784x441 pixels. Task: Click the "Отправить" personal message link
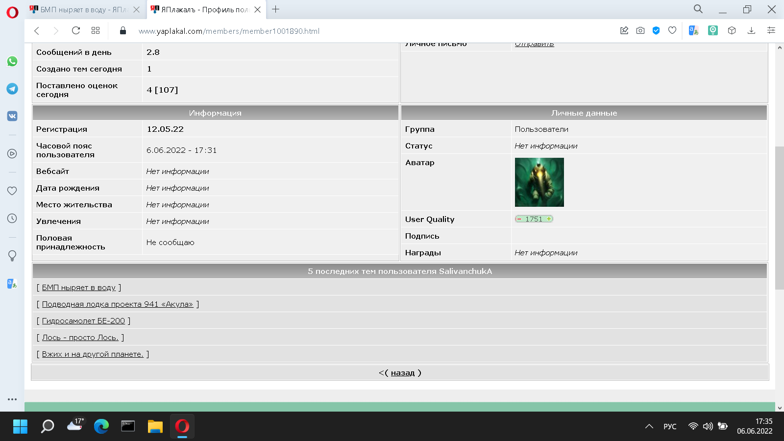534,44
